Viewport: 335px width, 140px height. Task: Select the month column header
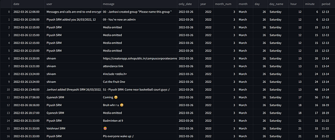tap(245, 4)
